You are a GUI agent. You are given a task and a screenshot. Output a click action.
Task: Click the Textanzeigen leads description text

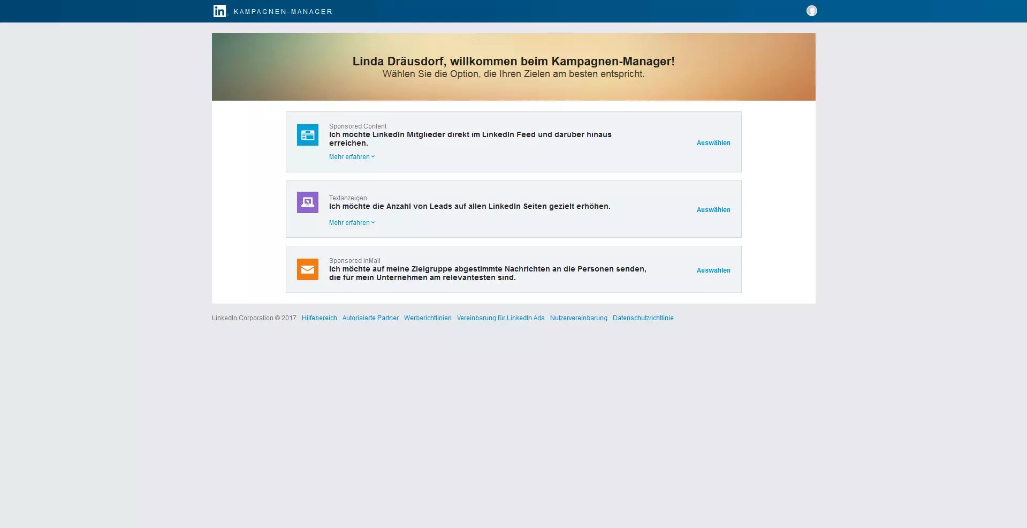click(x=469, y=206)
